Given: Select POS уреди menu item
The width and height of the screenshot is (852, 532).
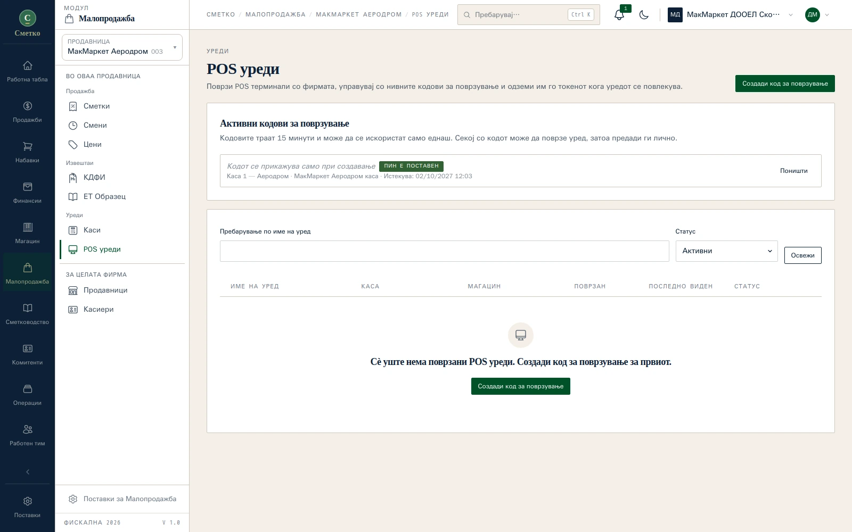Looking at the screenshot, I should (122, 250).
